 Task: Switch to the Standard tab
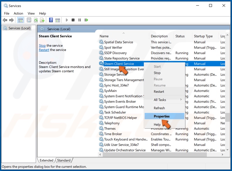click(x=64, y=160)
